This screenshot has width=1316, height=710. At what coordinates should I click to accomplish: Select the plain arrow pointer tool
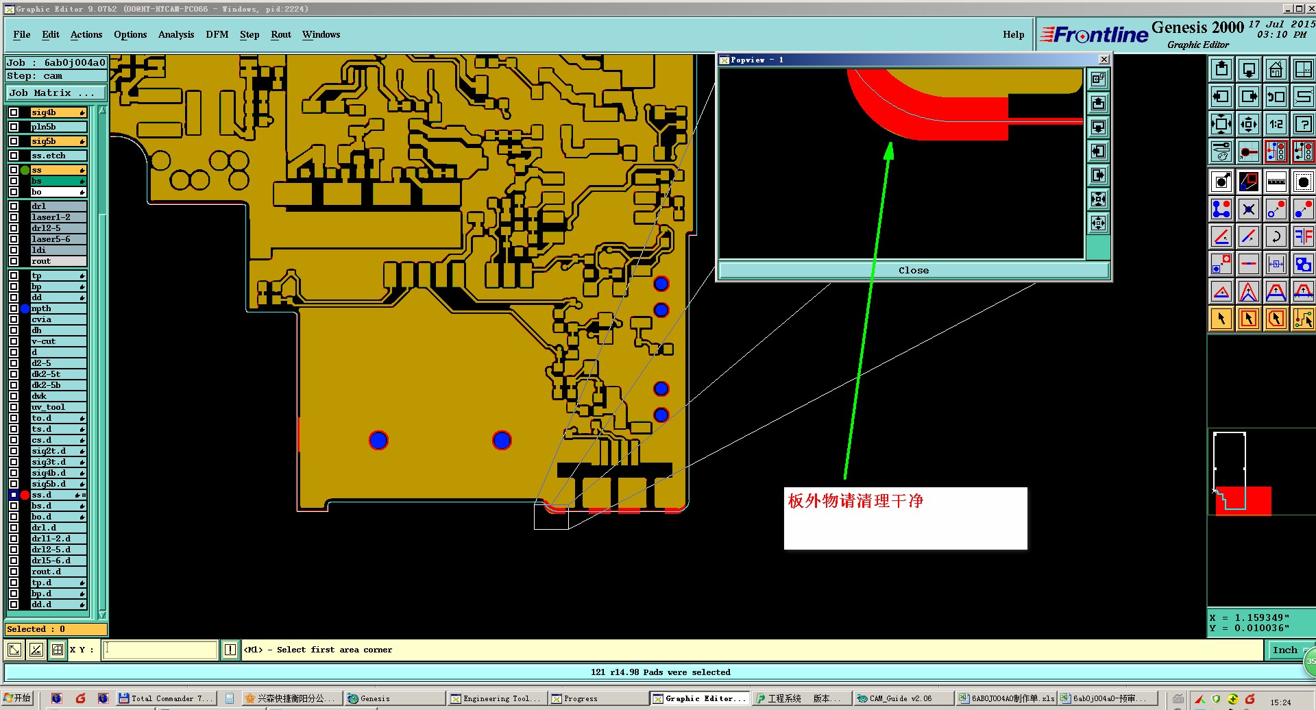tap(1221, 319)
